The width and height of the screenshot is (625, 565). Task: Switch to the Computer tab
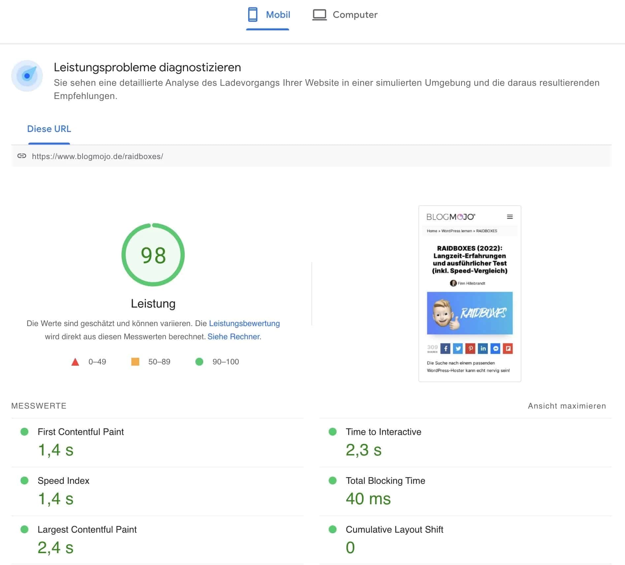click(345, 15)
